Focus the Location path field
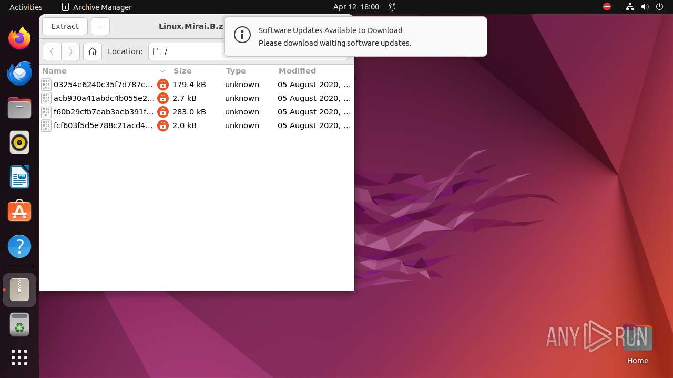The image size is (673, 378). tap(248, 51)
